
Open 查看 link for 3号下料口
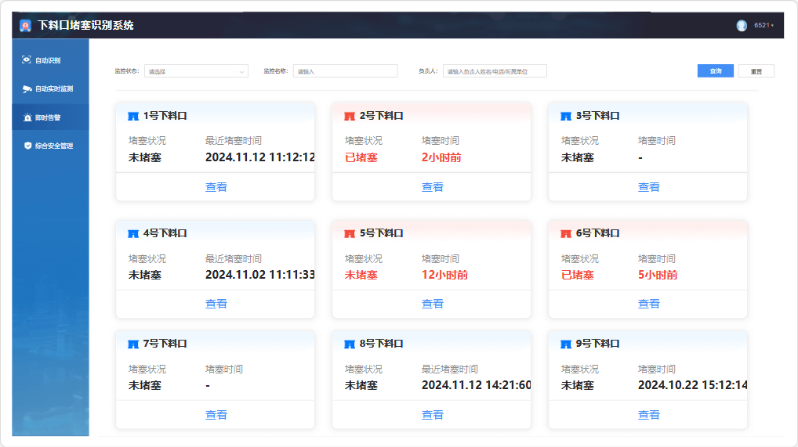648,187
